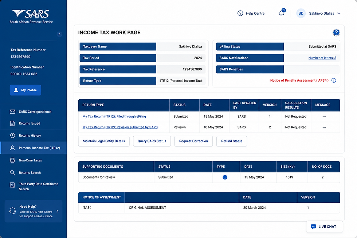Open Returns Issued menu item
The image size is (357, 238).
tap(34, 124)
